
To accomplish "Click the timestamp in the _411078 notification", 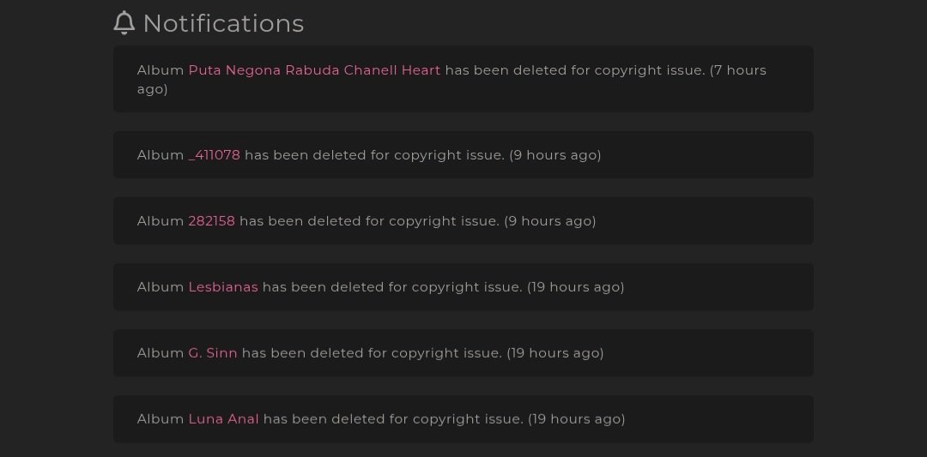I will [x=555, y=155].
